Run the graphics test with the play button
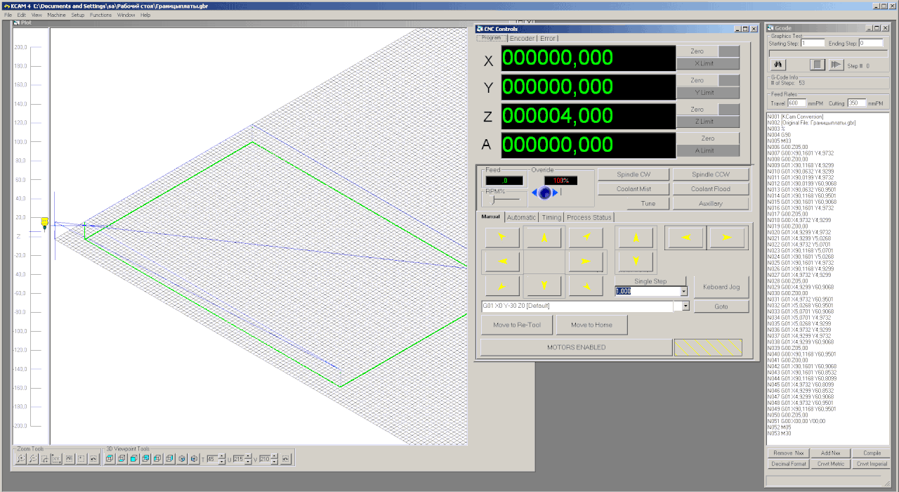The width and height of the screenshot is (899, 492). [835, 65]
